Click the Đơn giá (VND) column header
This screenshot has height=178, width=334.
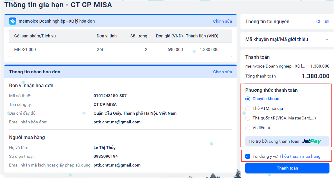[169, 36]
